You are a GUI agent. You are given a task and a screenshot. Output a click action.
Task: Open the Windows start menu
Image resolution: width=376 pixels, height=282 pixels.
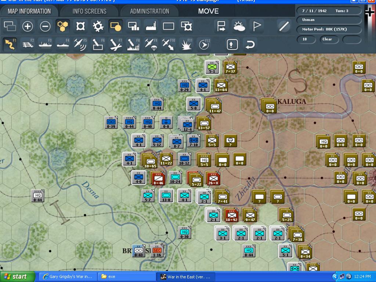pyautogui.click(x=17, y=277)
